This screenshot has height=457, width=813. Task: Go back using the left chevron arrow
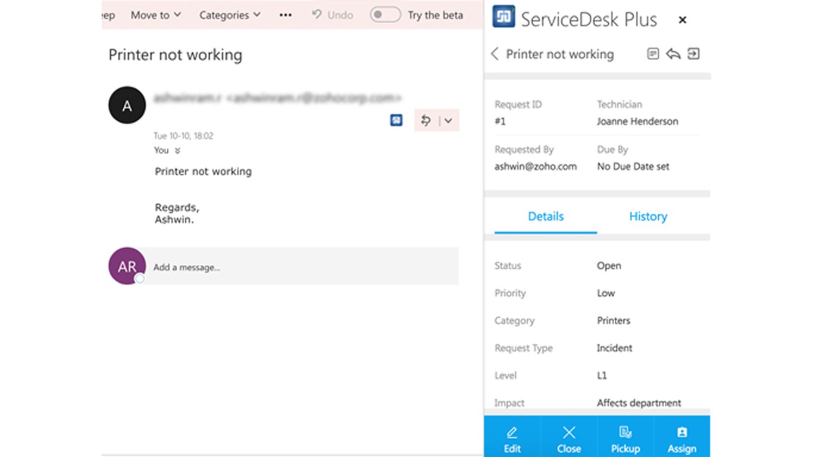click(x=495, y=54)
